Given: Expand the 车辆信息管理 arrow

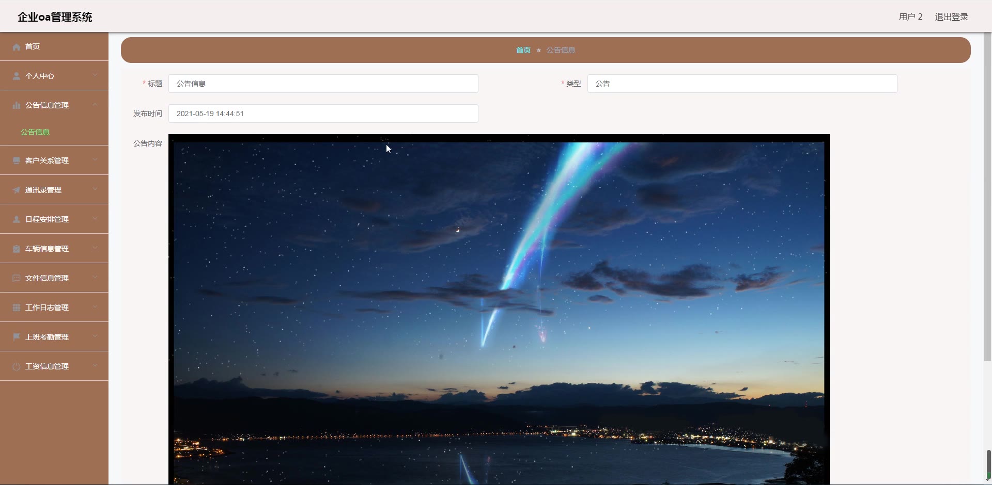Looking at the screenshot, I should 95,248.
